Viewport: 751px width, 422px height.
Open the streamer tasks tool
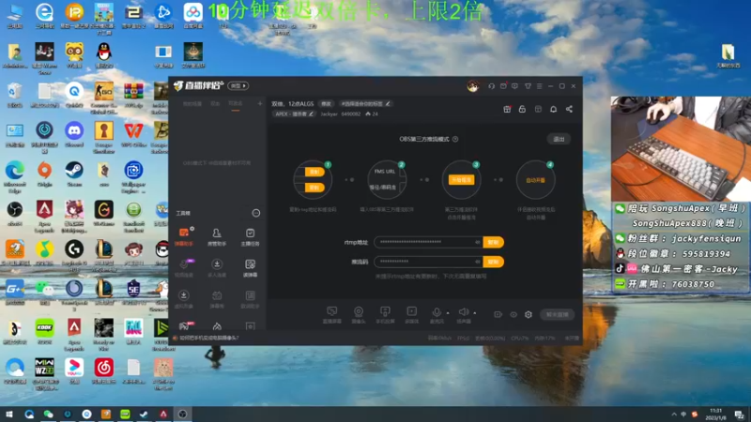[250, 236]
